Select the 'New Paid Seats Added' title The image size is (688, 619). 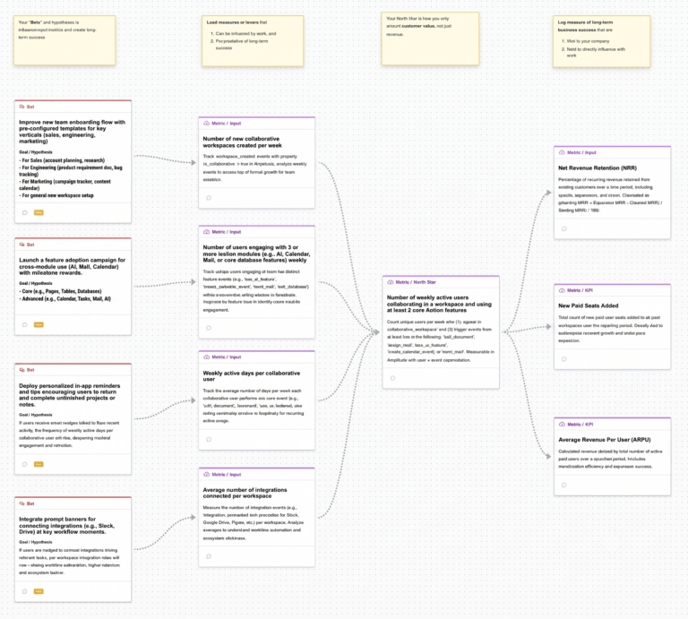tap(588, 305)
